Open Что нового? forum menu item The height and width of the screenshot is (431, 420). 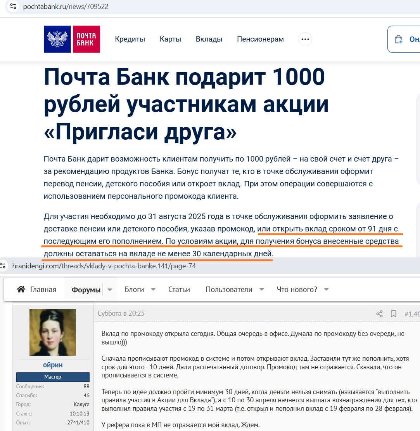point(297,289)
